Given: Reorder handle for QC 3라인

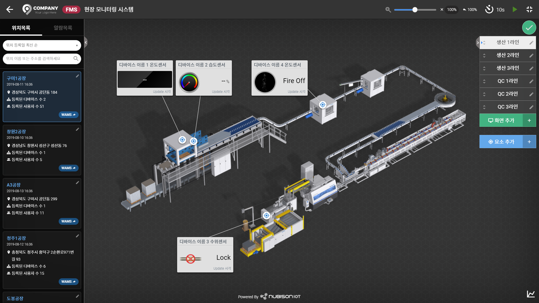Looking at the screenshot, I should pyautogui.click(x=484, y=107).
